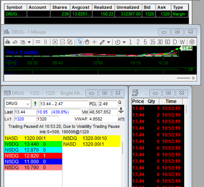This screenshot has width=204, height=187.
Task: Switch chart to 5 minute interval
Action: click(145, 42)
